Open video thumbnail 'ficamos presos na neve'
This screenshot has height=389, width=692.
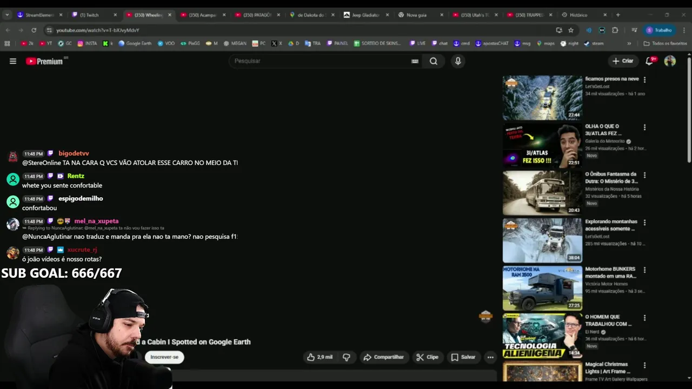point(542,98)
